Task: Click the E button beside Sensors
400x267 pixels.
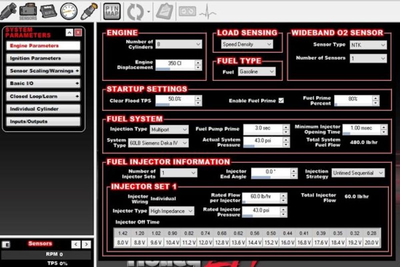Action: point(6,245)
